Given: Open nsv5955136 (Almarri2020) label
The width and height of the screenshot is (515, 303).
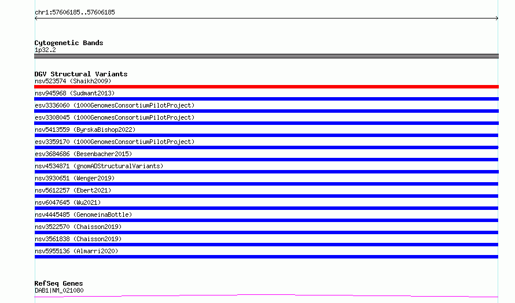Looking at the screenshot, I should 76,251.
